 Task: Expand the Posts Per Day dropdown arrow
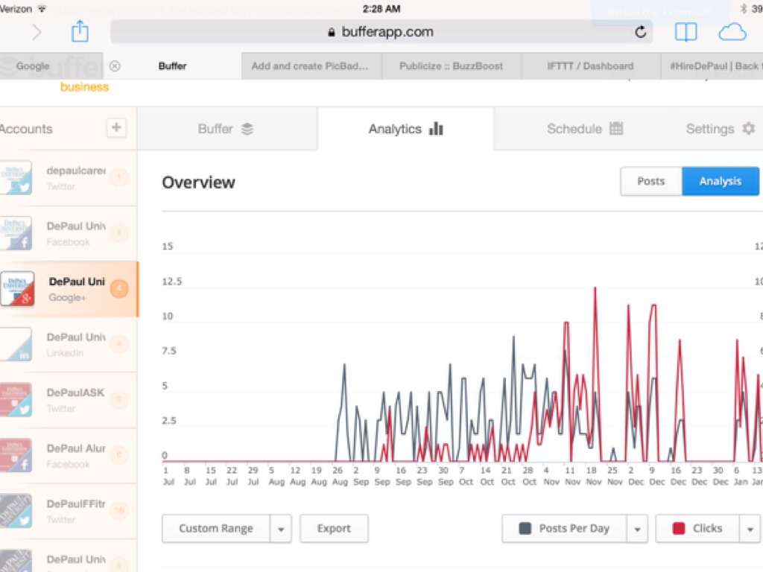click(x=637, y=529)
